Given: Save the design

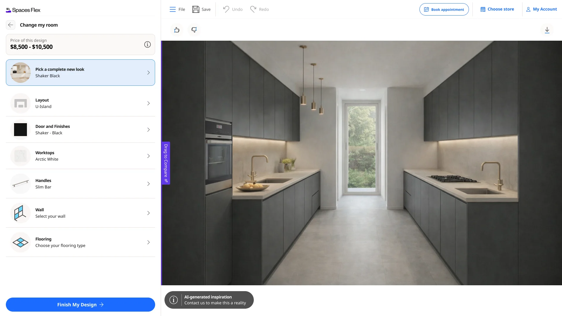Looking at the screenshot, I should (201, 9).
